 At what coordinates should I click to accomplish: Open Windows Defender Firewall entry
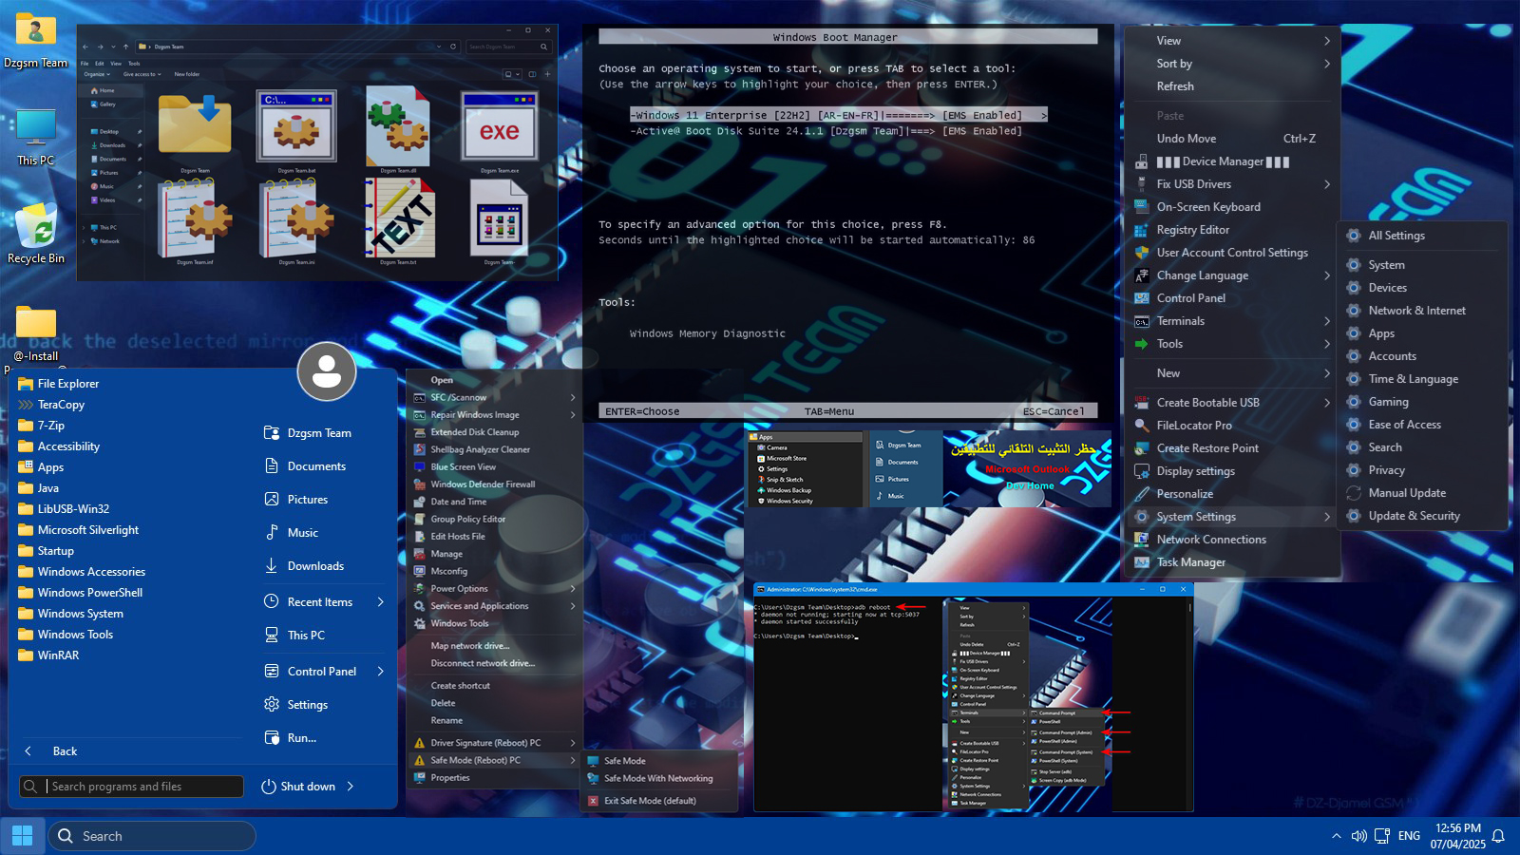click(x=494, y=484)
